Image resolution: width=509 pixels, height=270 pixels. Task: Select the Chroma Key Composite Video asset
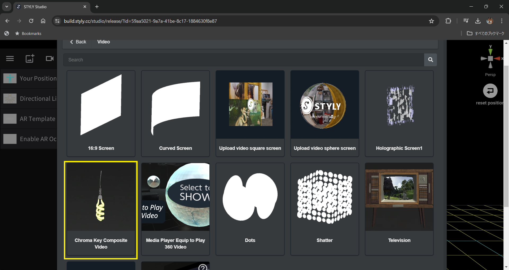(x=101, y=209)
